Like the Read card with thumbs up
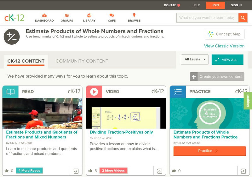 [x=7, y=171]
